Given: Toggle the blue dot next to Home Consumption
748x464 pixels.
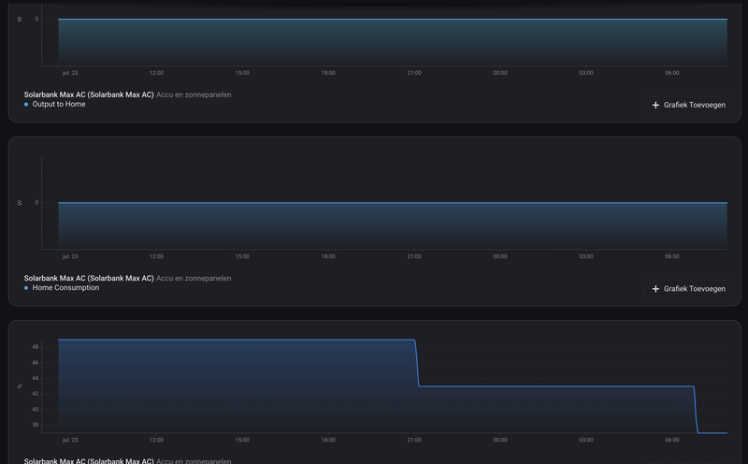Looking at the screenshot, I should click(26, 288).
